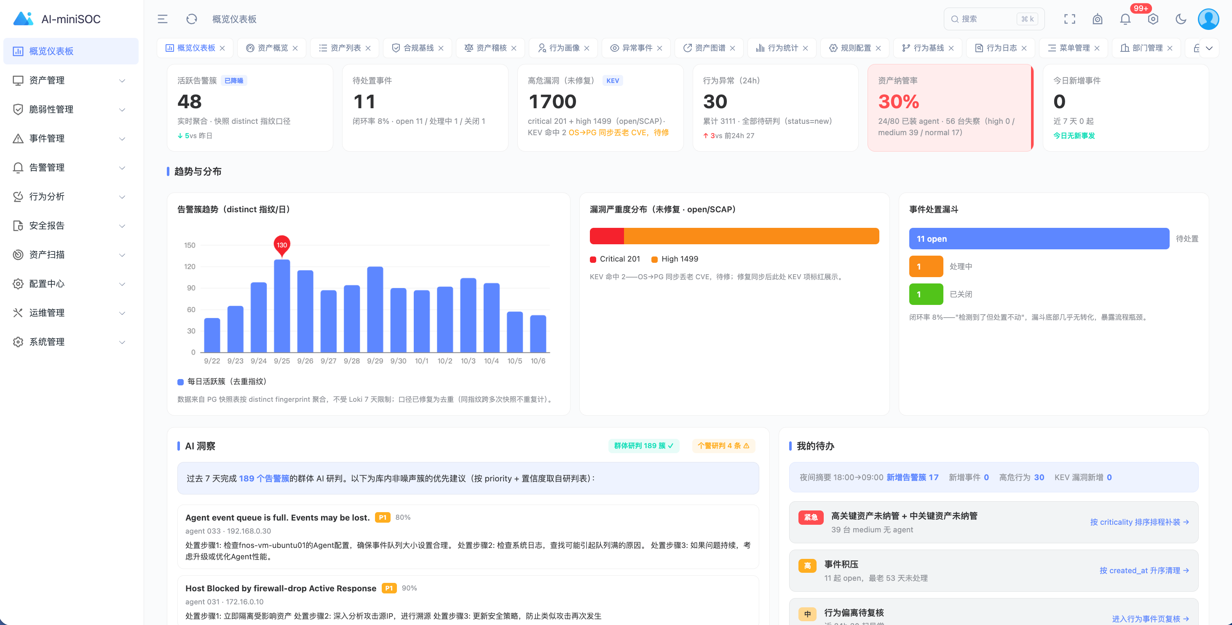Screen dimensions: 1232x625
Task: Toggle the 每日活跃簇 legend swatch
Action: 180,382
